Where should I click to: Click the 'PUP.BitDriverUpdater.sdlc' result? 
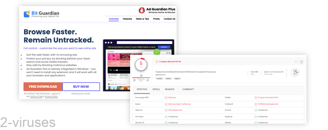(x=268, y=104)
